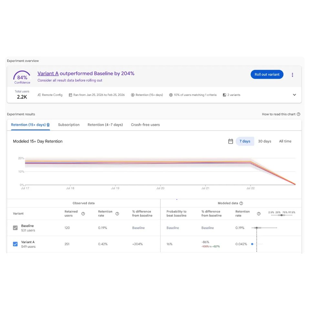This screenshot has width=310, height=310.
Task: Click the +204% difference cell
Action: click(138, 244)
